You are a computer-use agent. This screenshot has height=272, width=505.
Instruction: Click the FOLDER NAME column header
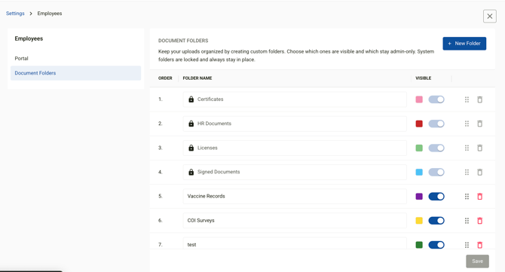click(197, 78)
